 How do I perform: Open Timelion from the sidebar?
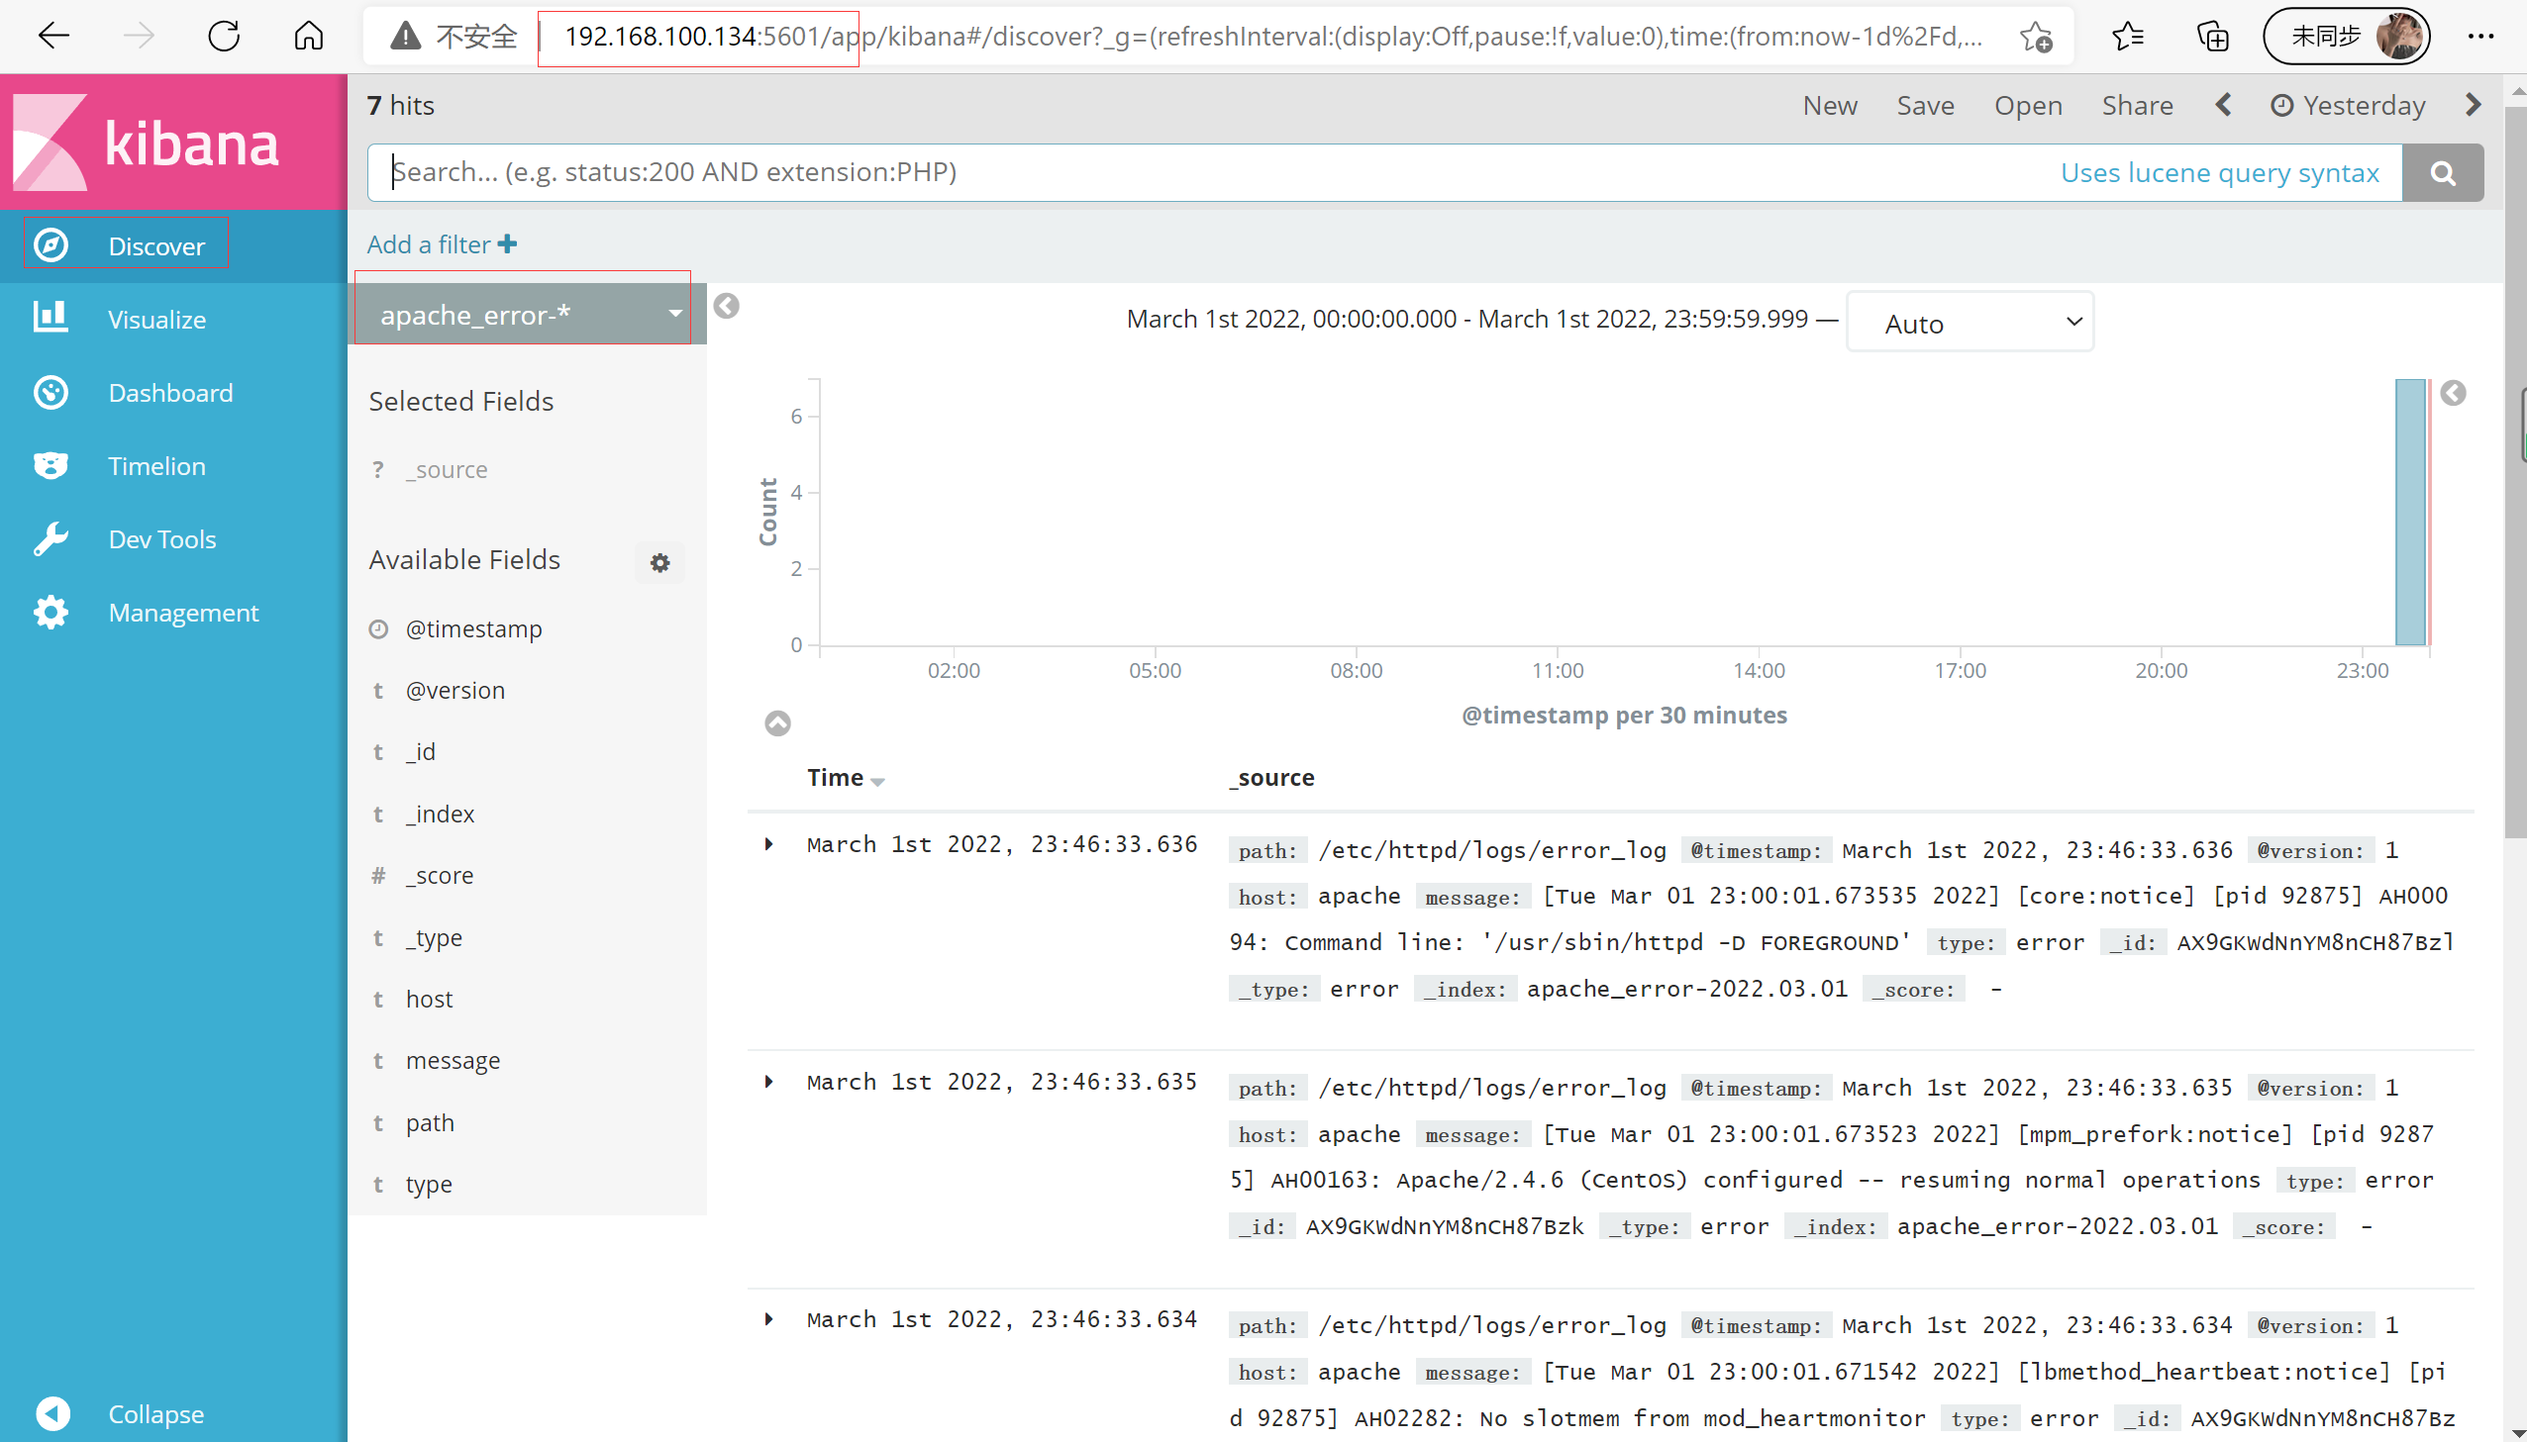(51, 465)
